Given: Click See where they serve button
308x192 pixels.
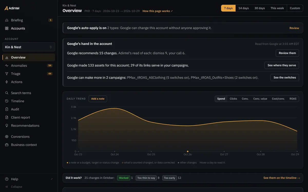Looking at the screenshot, I should [282, 65].
